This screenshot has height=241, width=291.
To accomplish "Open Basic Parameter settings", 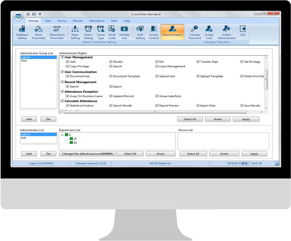I will tap(39, 33).
